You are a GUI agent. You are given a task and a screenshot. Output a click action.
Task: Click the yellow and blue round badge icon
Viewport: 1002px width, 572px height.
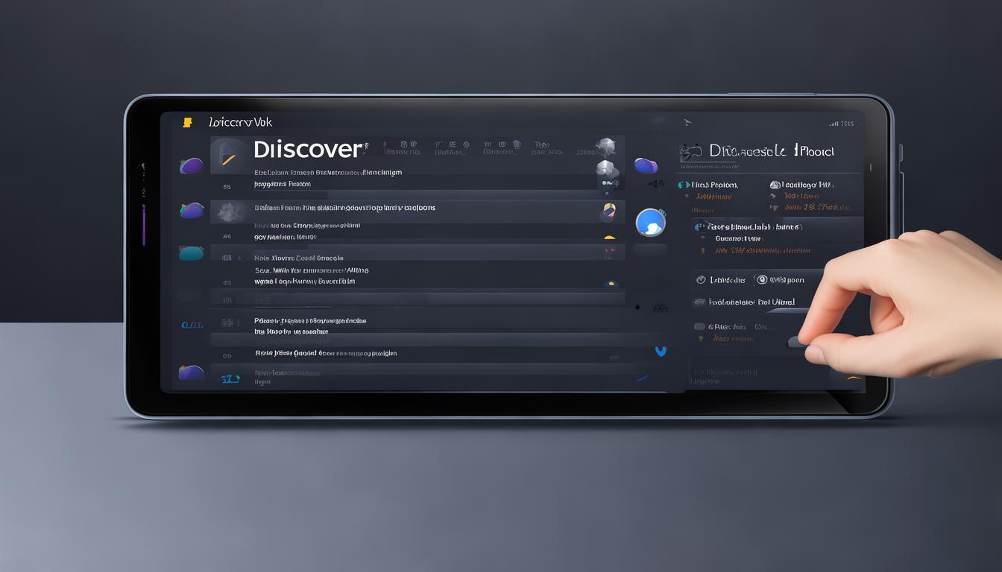(x=608, y=212)
